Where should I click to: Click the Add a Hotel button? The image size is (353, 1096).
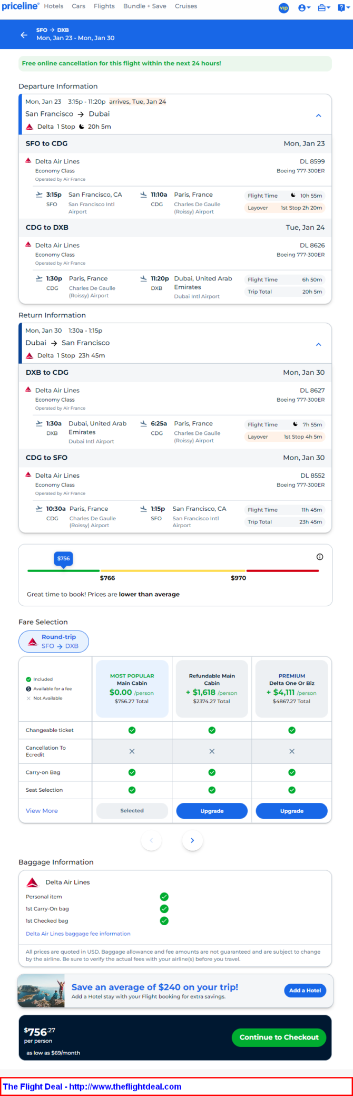[x=305, y=990]
